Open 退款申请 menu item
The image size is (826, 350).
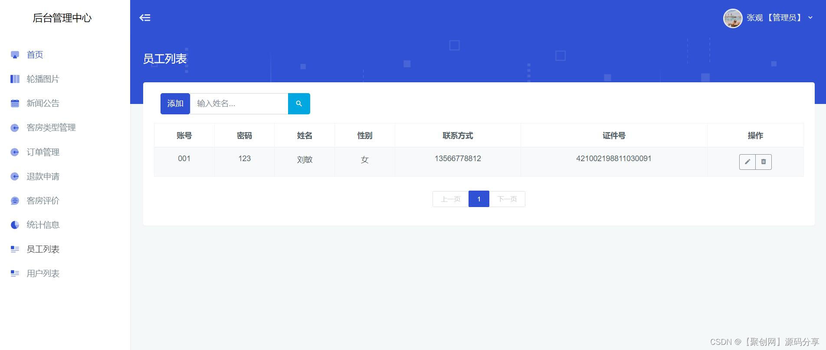point(43,176)
